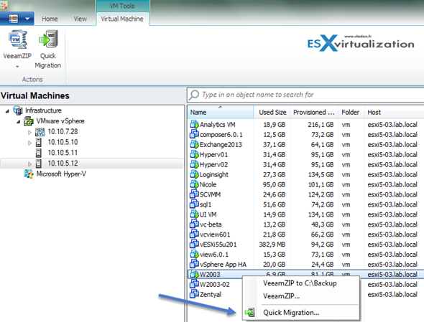Expand the 10.10.5.12 host node
This screenshot has width=424, height=322.
coord(29,164)
